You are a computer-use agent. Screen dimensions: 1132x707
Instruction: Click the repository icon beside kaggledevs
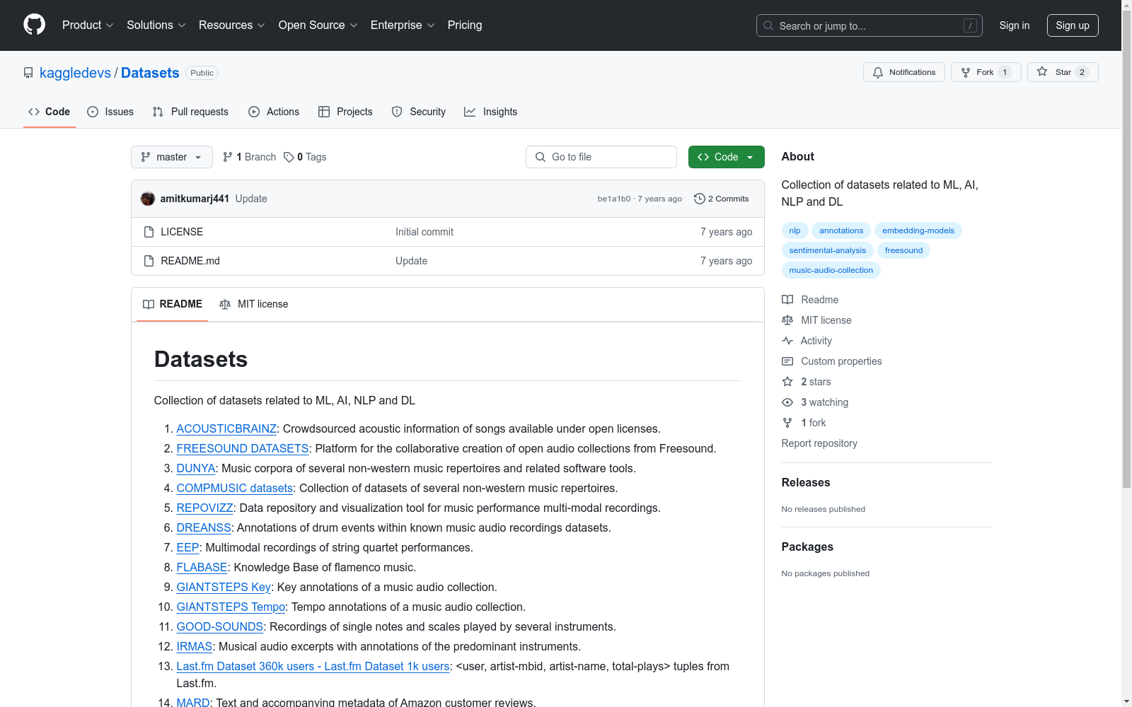click(28, 73)
